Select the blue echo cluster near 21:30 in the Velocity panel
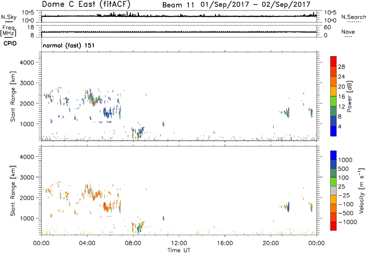The height and width of the screenshot is (253, 366). coord(288,207)
